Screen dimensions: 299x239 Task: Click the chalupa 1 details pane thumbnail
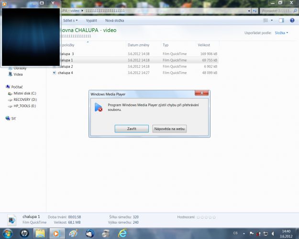point(11,220)
